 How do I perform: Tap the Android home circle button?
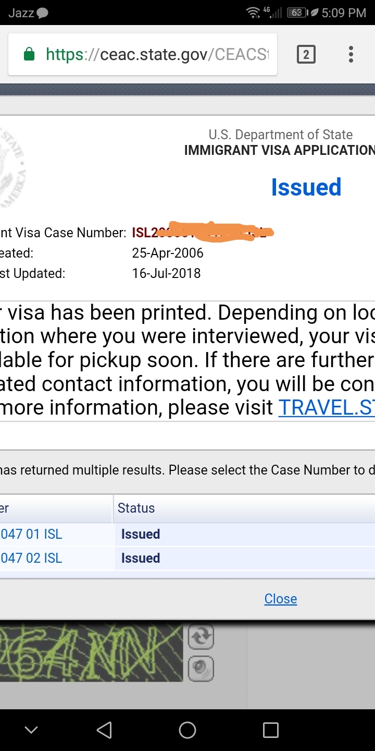tap(187, 730)
